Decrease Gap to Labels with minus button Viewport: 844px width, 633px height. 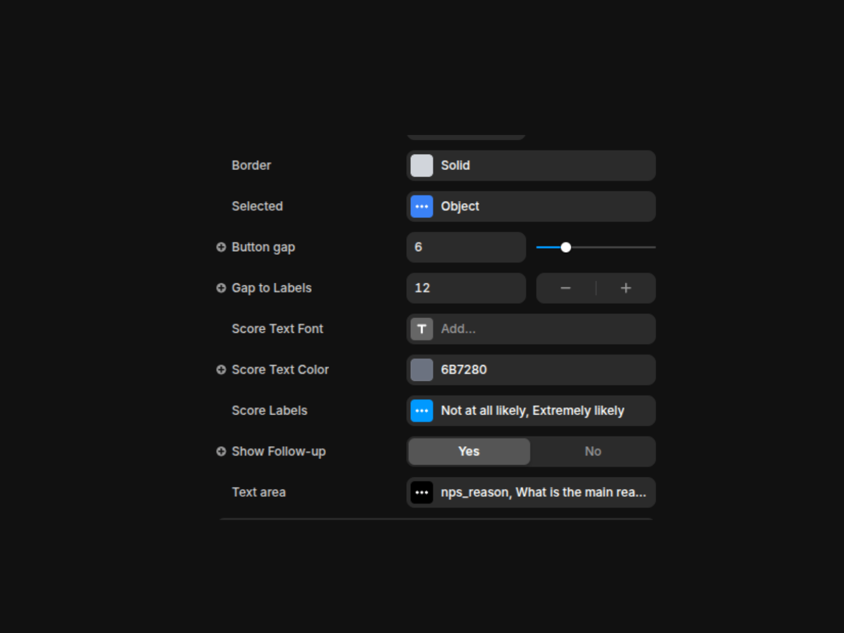[x=565, y=288]
